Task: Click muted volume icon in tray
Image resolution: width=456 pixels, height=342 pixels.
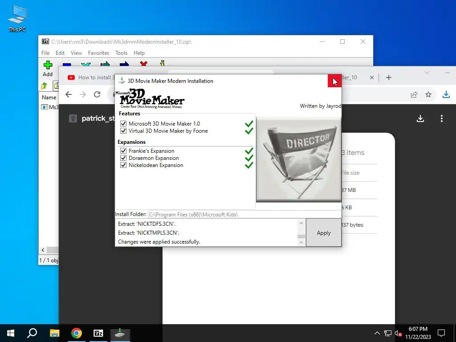Action: 398,333
